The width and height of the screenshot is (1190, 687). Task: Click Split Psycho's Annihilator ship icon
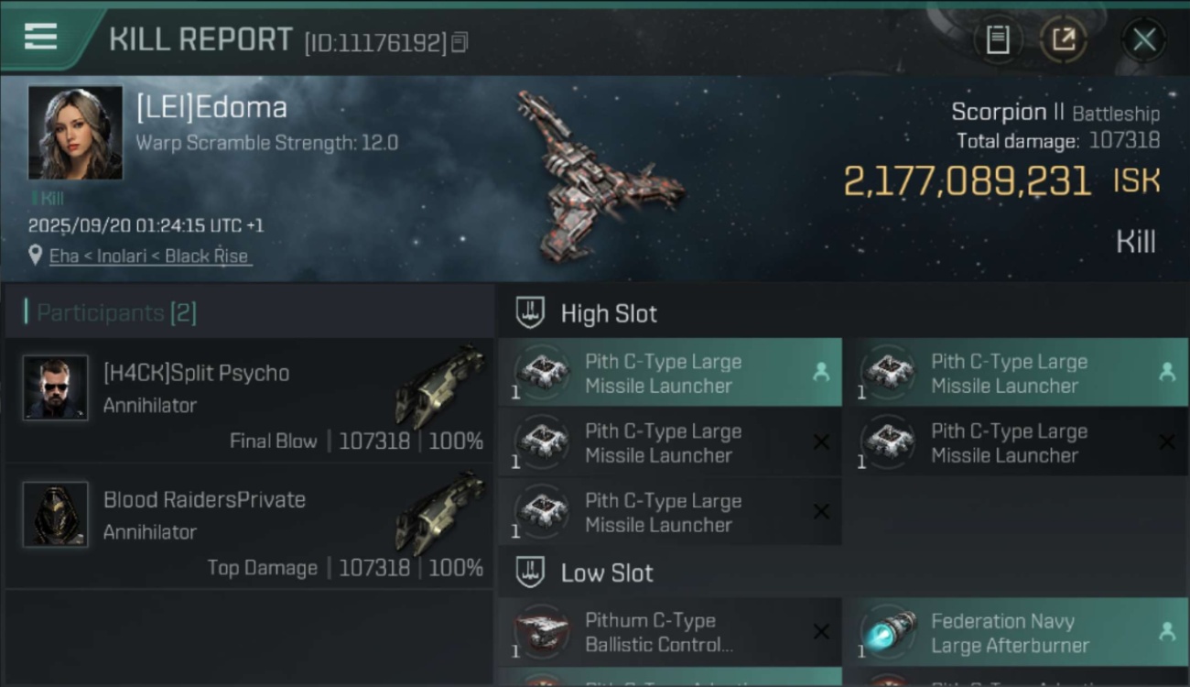pyautogui.click(x=440, y=385)
